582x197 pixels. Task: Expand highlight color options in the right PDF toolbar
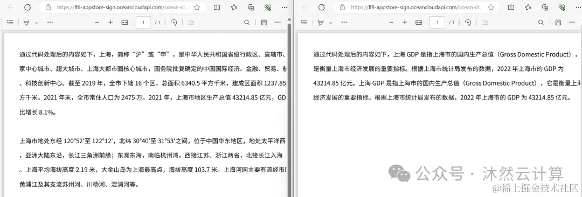click(x=330, y=23)
